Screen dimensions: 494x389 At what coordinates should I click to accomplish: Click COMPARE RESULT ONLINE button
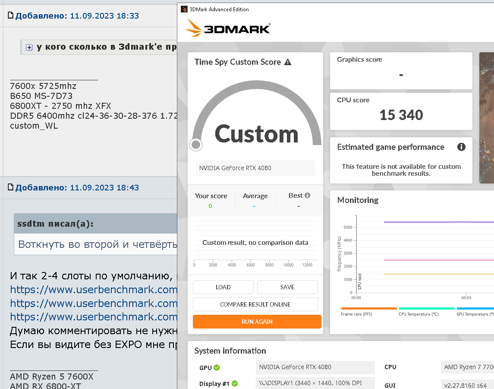[255, 304]
